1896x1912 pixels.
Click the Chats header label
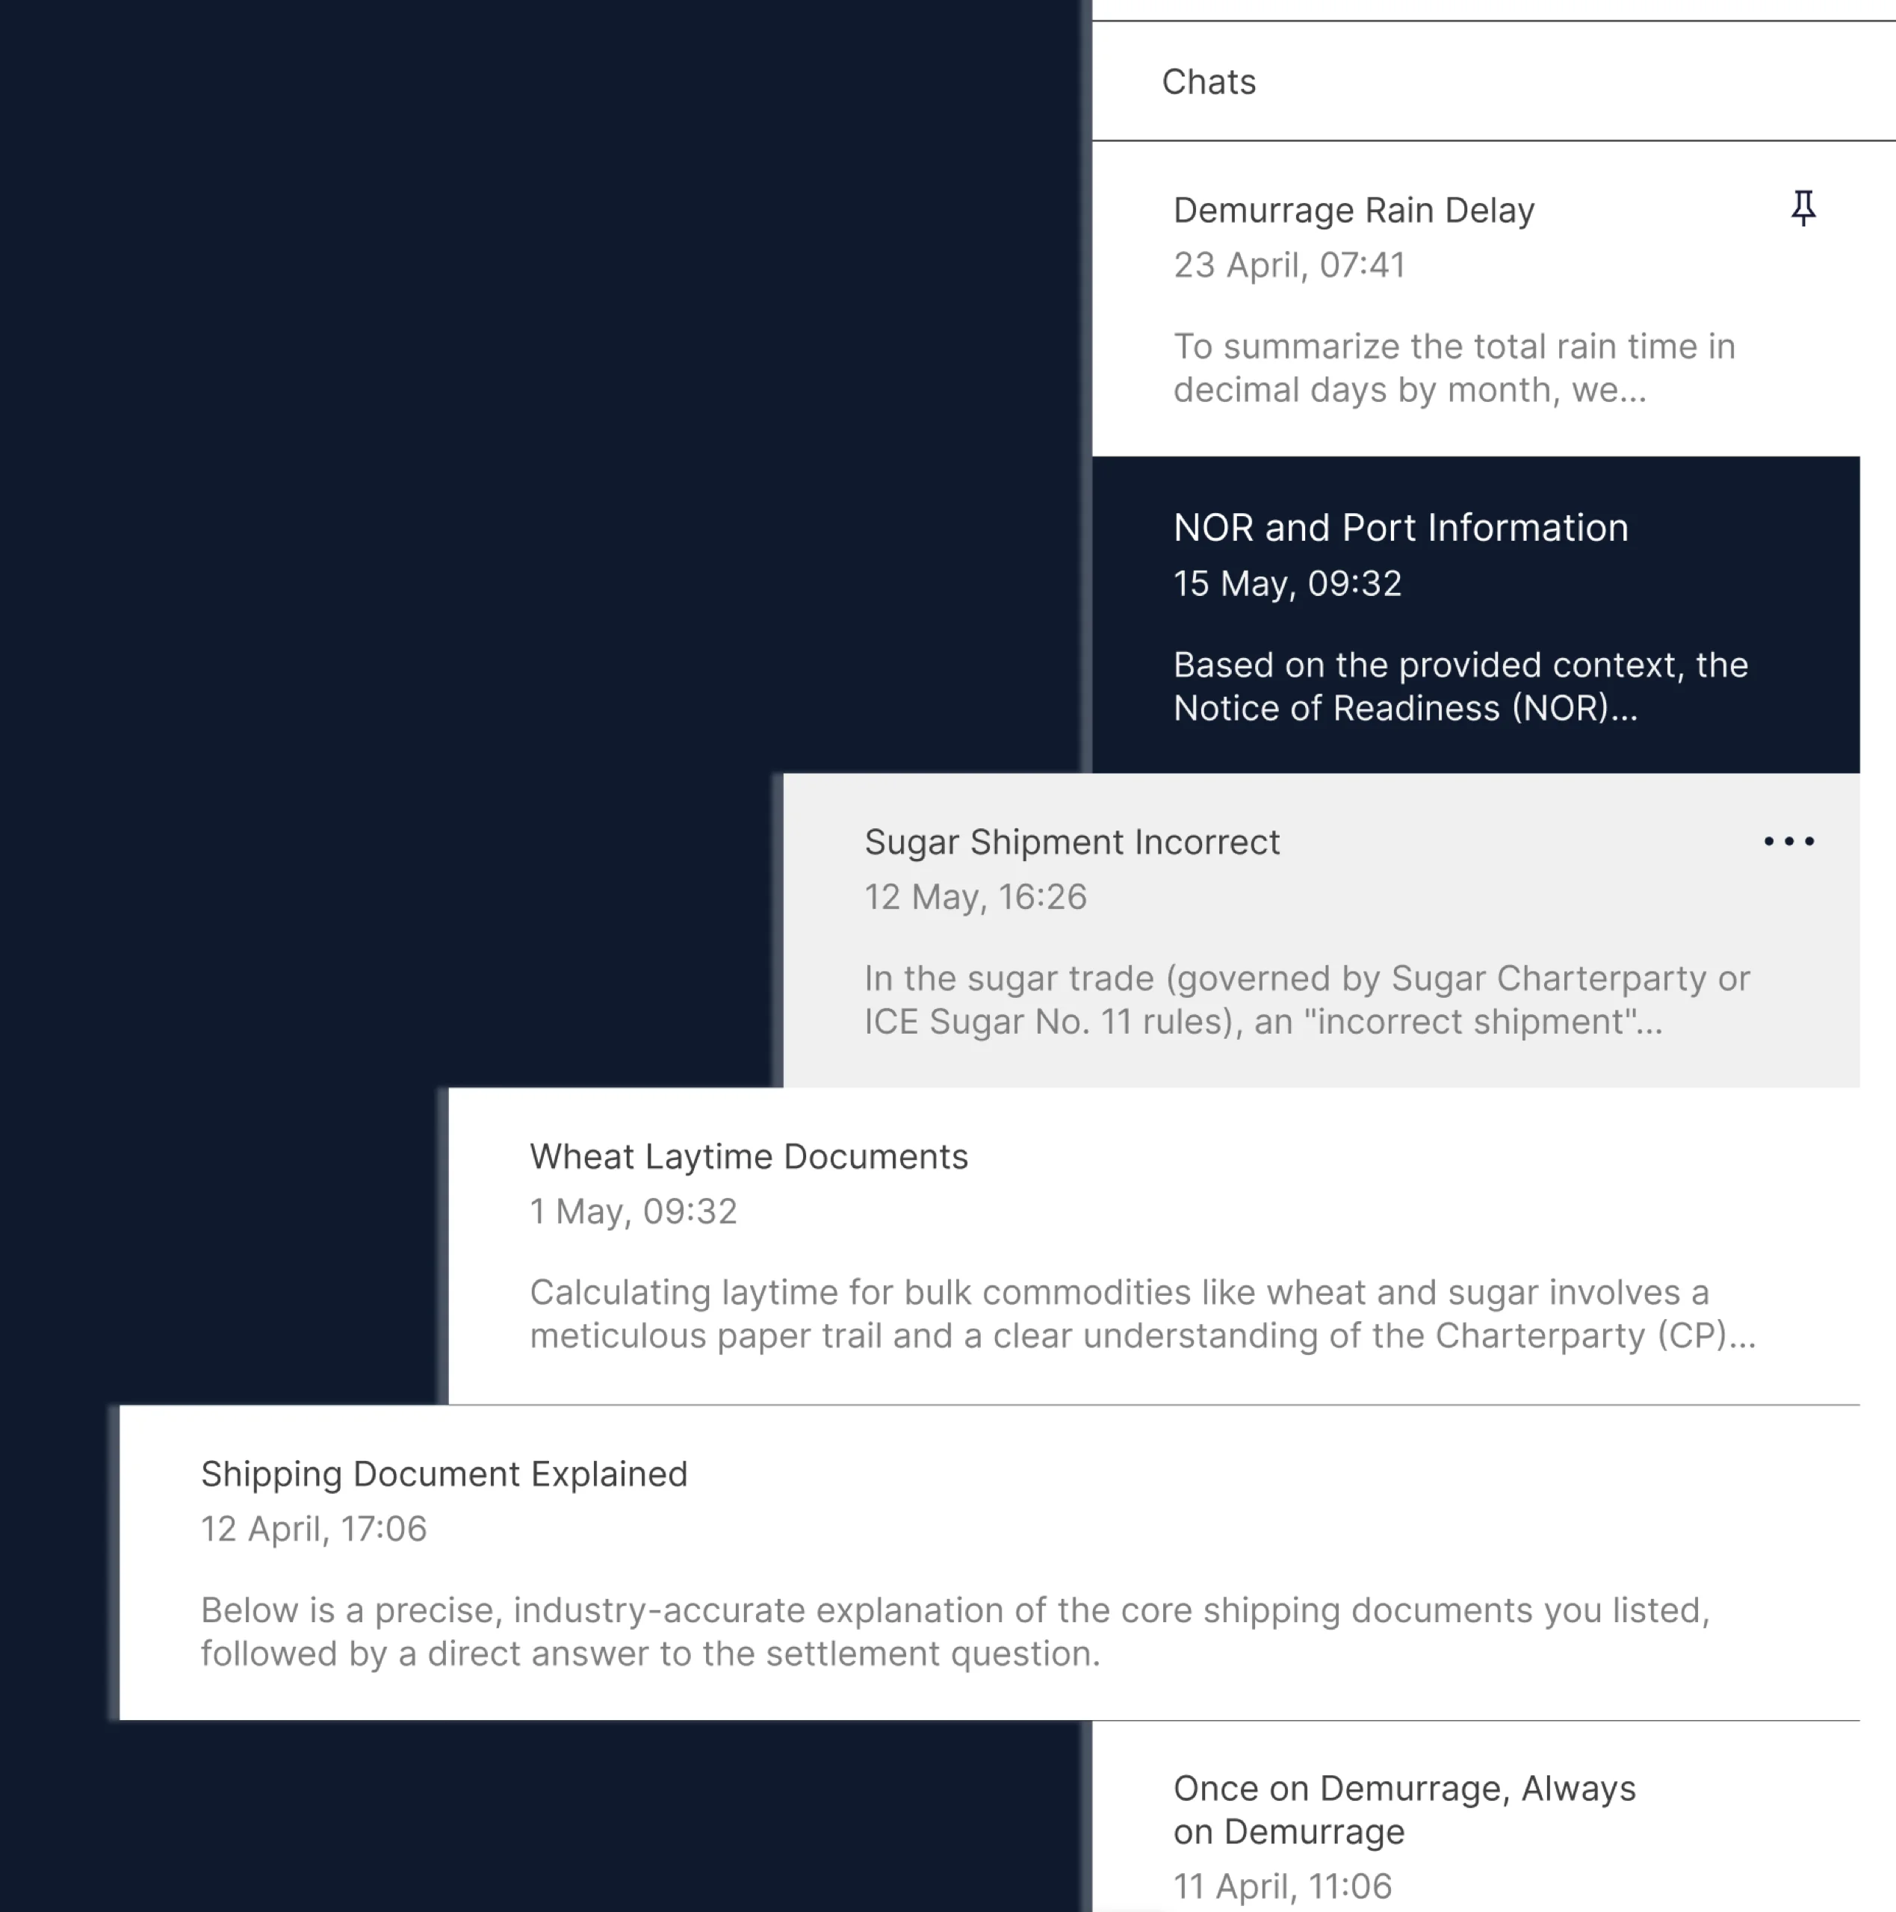(x=1208, y=82)
